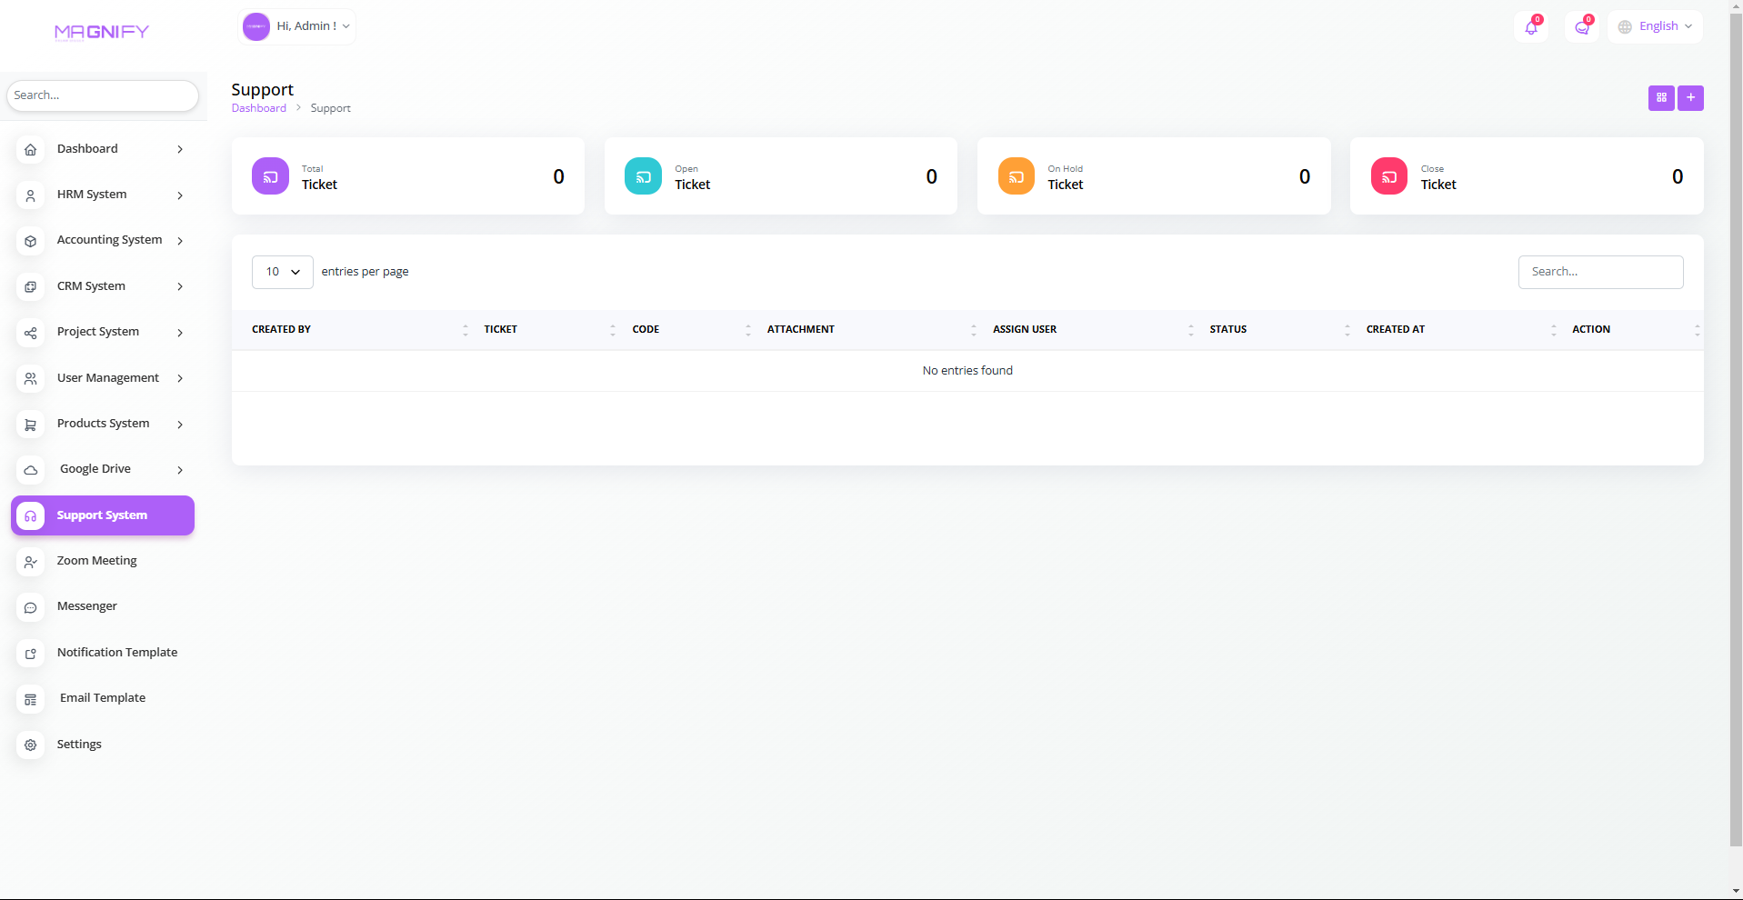Image resolution: width=1743 pixels, height=900 pixels.
Task: Click the sidebar Search field
Action: point(103,95)
